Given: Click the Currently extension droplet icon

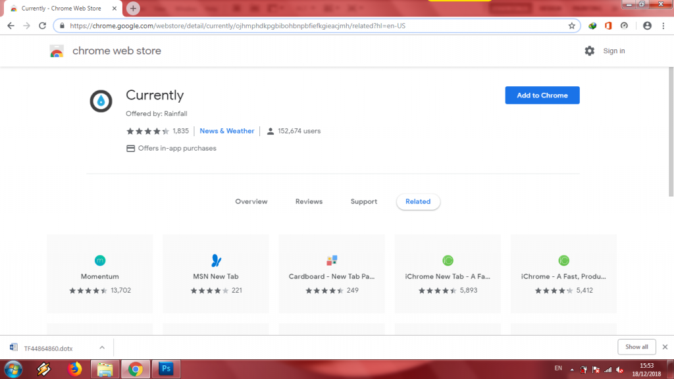Looking at the screenshot, I should point(101,101).
